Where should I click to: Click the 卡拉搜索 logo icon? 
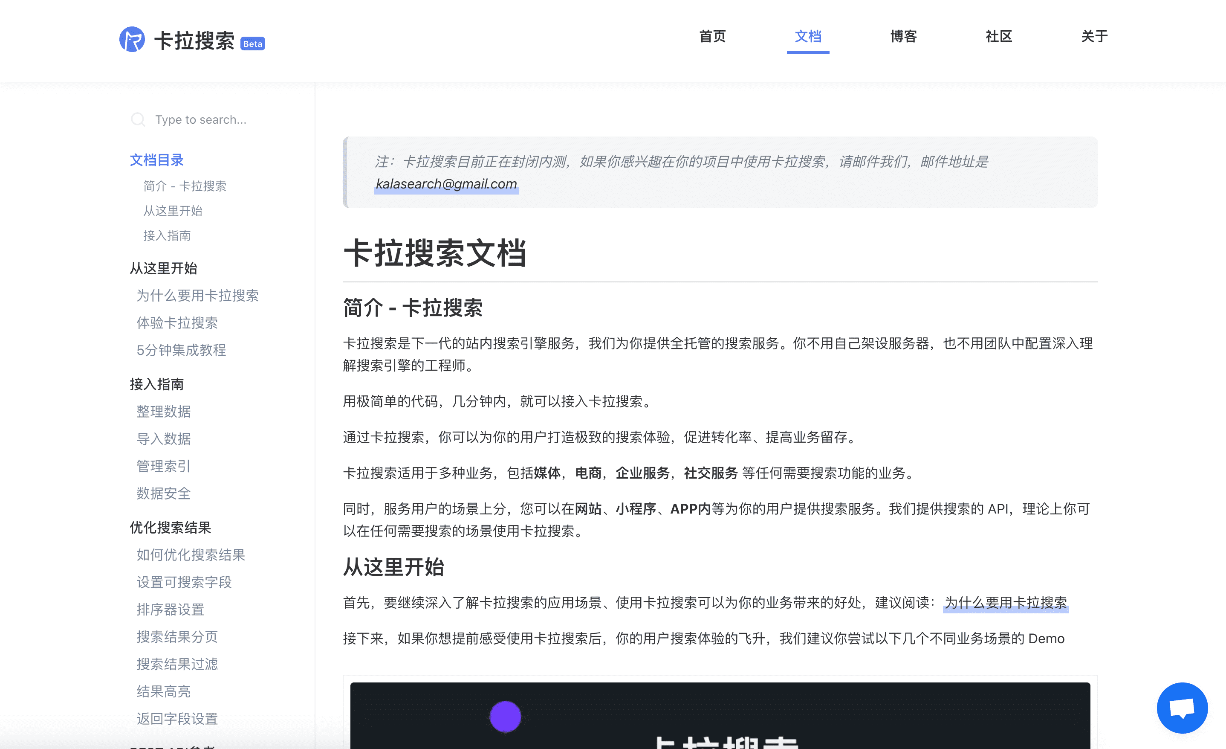pyautogui.click(x=132, y=39)
